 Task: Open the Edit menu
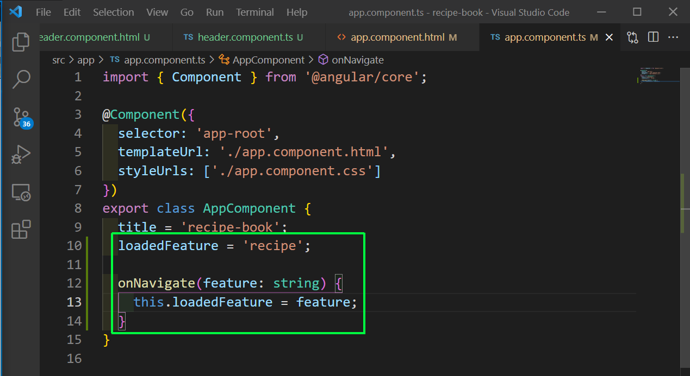click(x=72, y=12)
